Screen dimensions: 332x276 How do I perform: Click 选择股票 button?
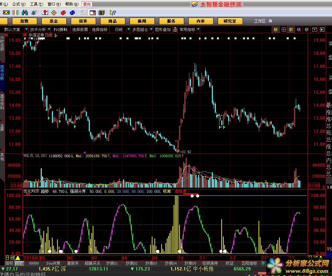click(80, 29)
